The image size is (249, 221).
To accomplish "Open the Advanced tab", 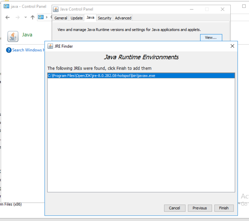I will [123, 18].
